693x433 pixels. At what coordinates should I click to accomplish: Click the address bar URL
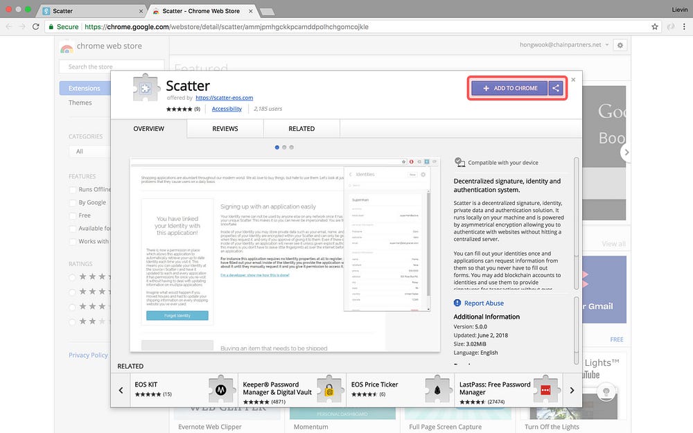[227, 26]
